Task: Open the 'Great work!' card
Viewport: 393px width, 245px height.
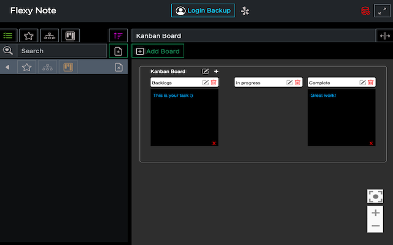Action: click(341, 118)
